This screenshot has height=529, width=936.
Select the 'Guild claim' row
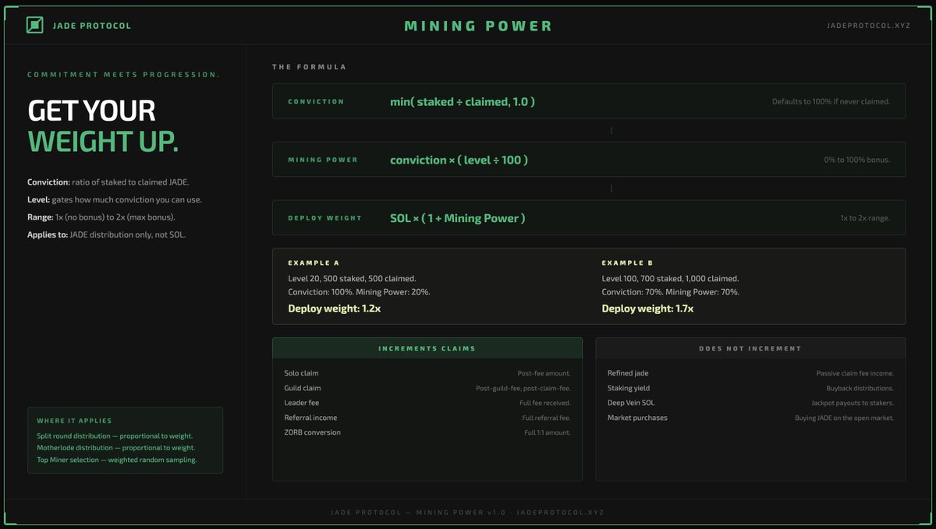pyautogui.click(x=427, y=388)
